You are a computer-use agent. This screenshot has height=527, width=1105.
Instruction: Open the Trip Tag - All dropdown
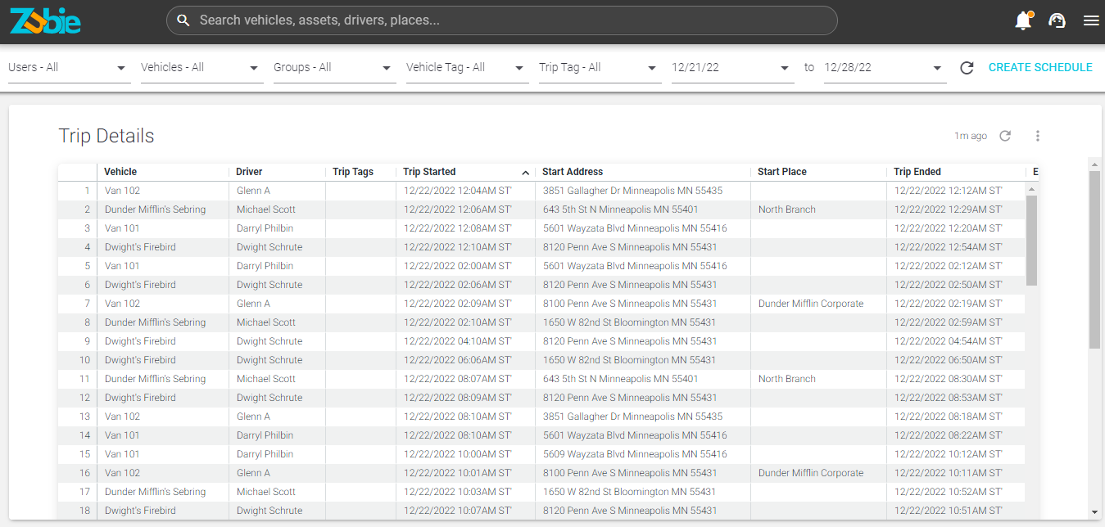(x=600, y=68)
